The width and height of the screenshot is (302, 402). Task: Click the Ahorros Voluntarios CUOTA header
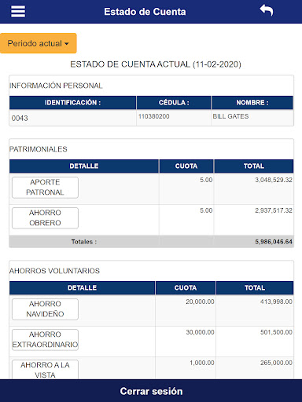pyautogui.click(x=186, y=288)
